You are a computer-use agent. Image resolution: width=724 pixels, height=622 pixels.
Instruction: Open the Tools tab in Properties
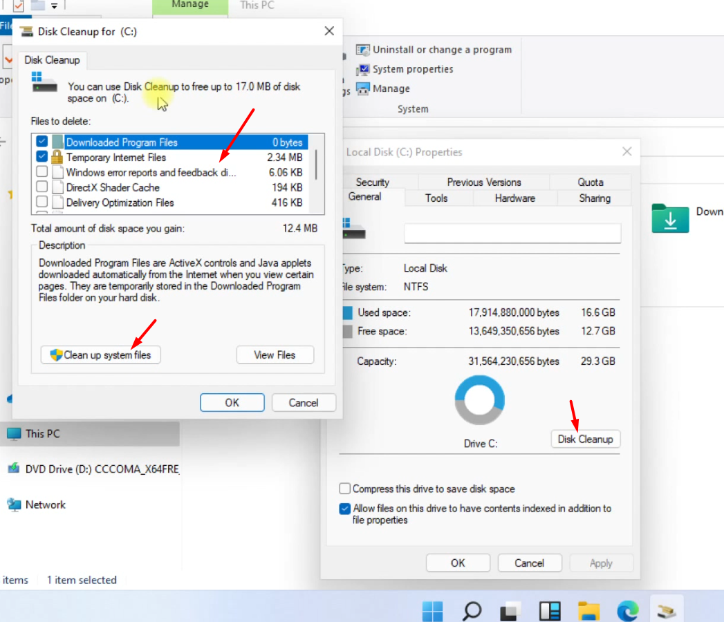coord(436,198)
